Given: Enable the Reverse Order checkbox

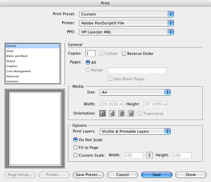Looking at the screenshot, I should (x=124, y=54).
